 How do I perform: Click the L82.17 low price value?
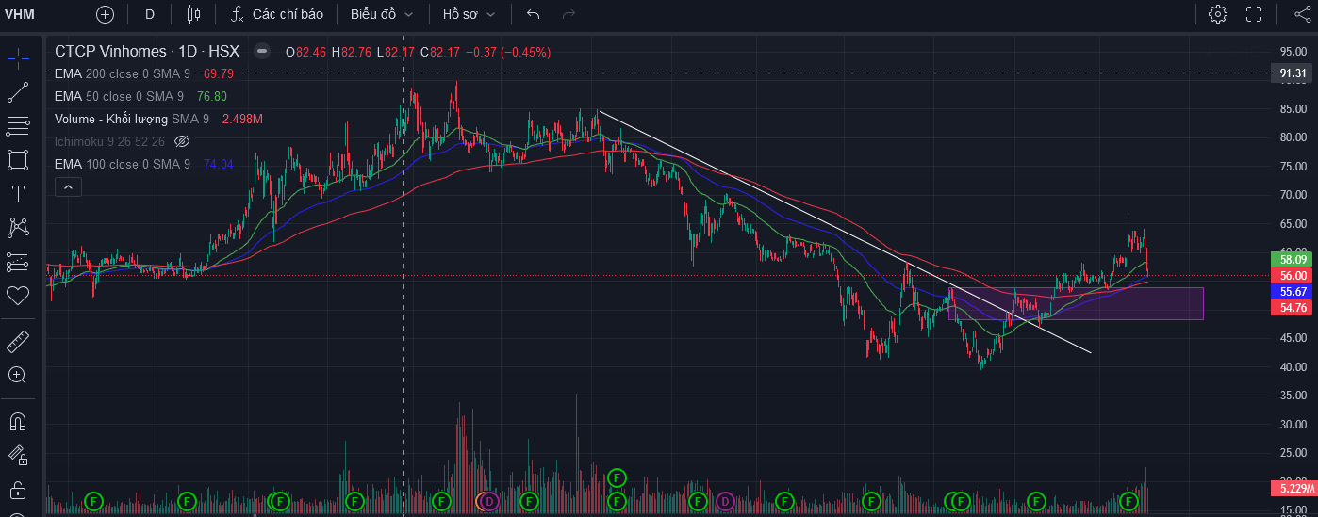[395, 52]
